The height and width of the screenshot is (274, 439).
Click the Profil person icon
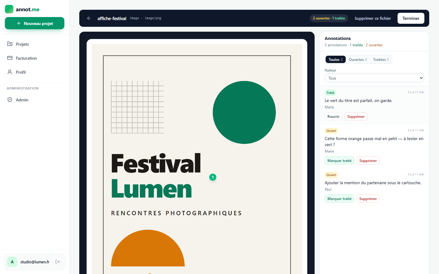pyautogui.click(x=10, y=72)
